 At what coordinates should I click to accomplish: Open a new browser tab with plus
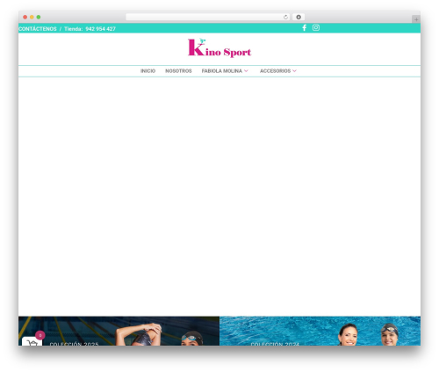point(416,19)
